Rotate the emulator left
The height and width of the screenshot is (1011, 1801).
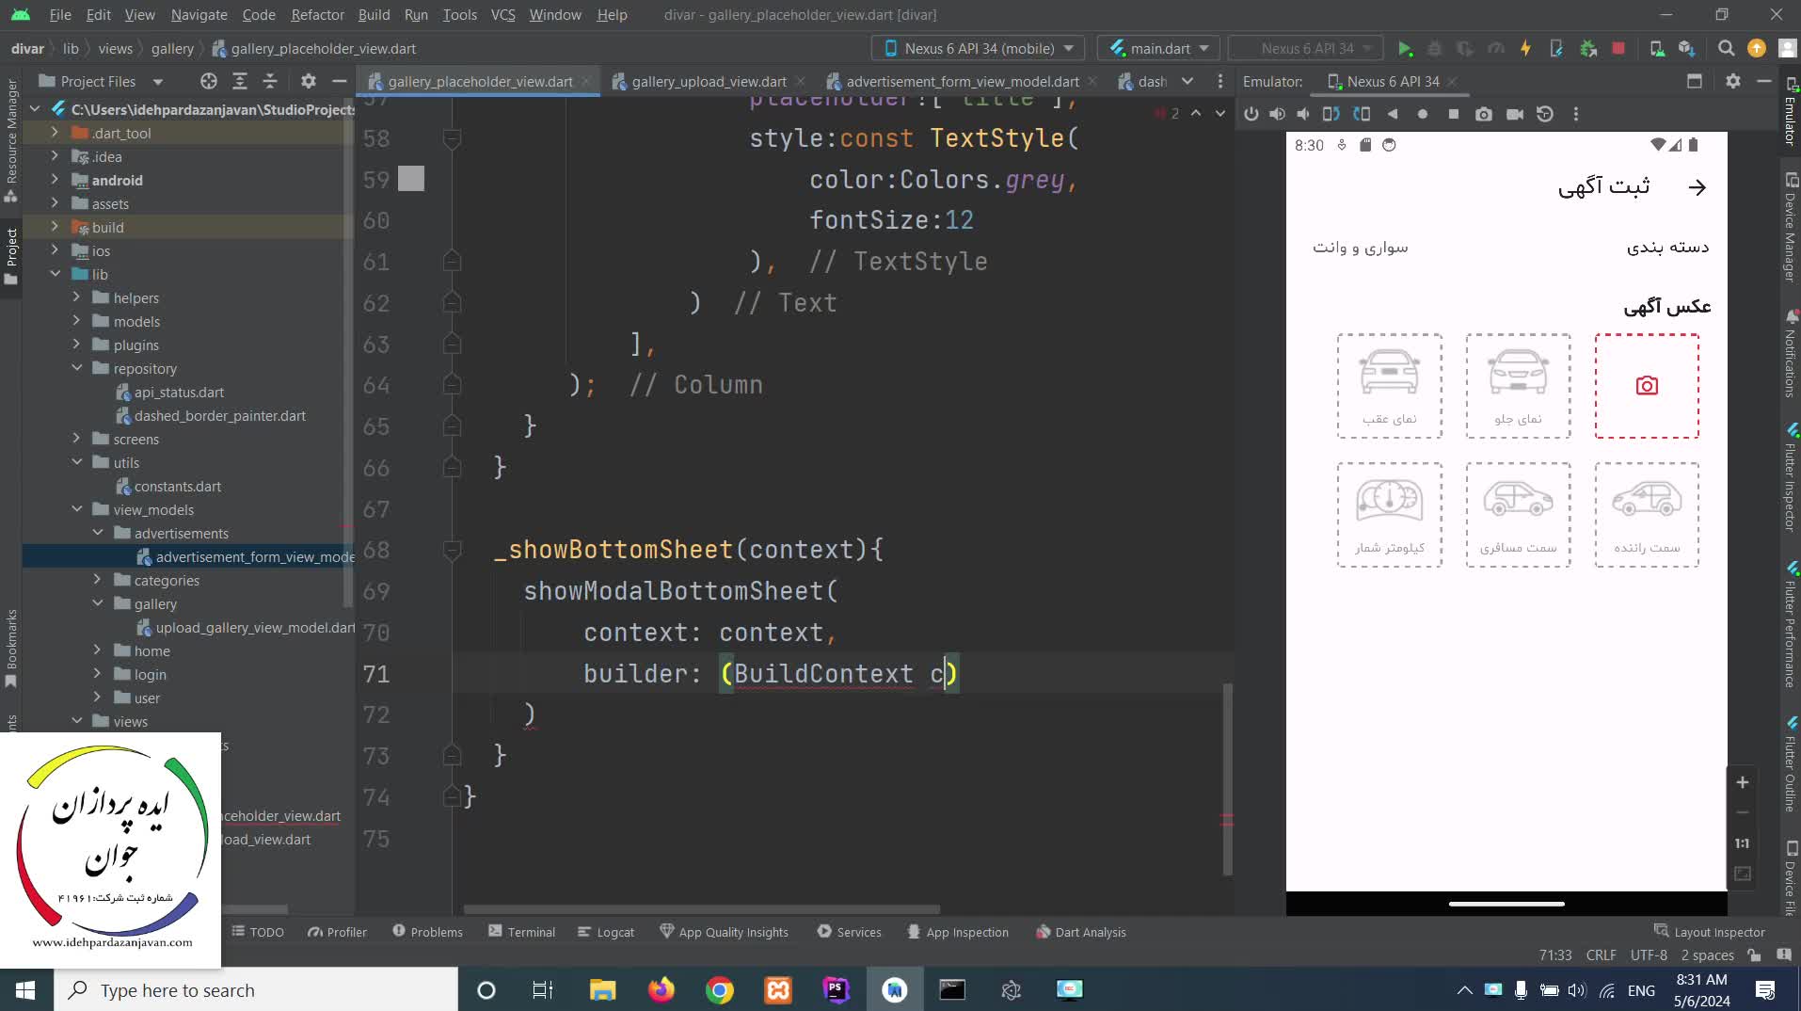[1331, 114]
